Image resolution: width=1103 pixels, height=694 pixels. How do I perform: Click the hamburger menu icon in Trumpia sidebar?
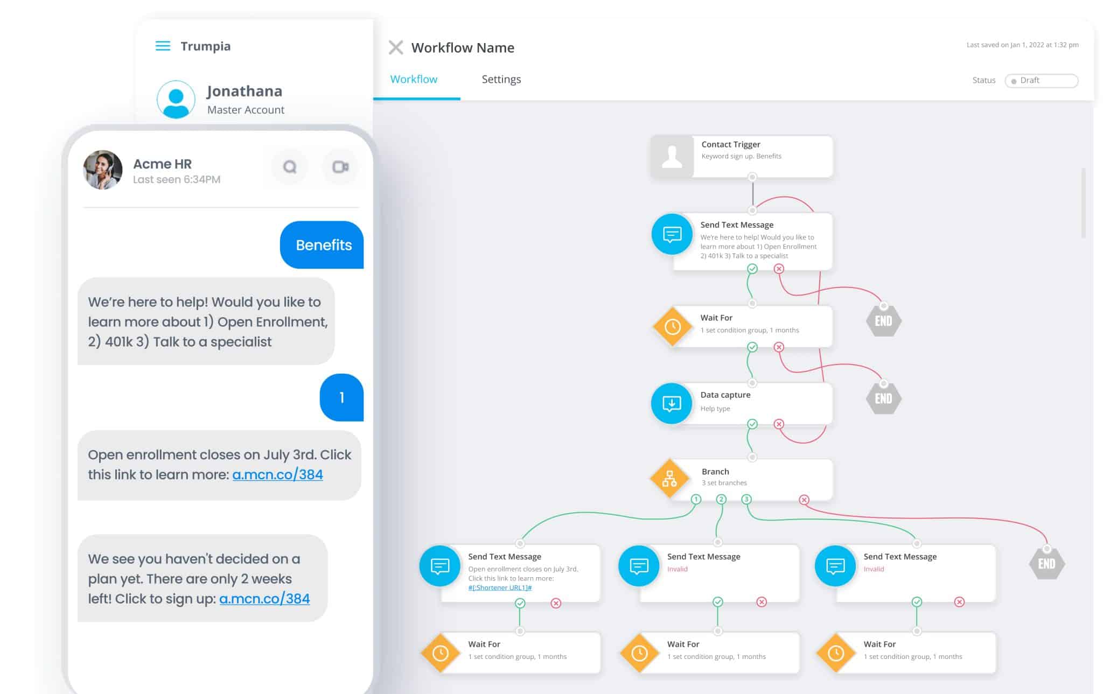[163, 46]
